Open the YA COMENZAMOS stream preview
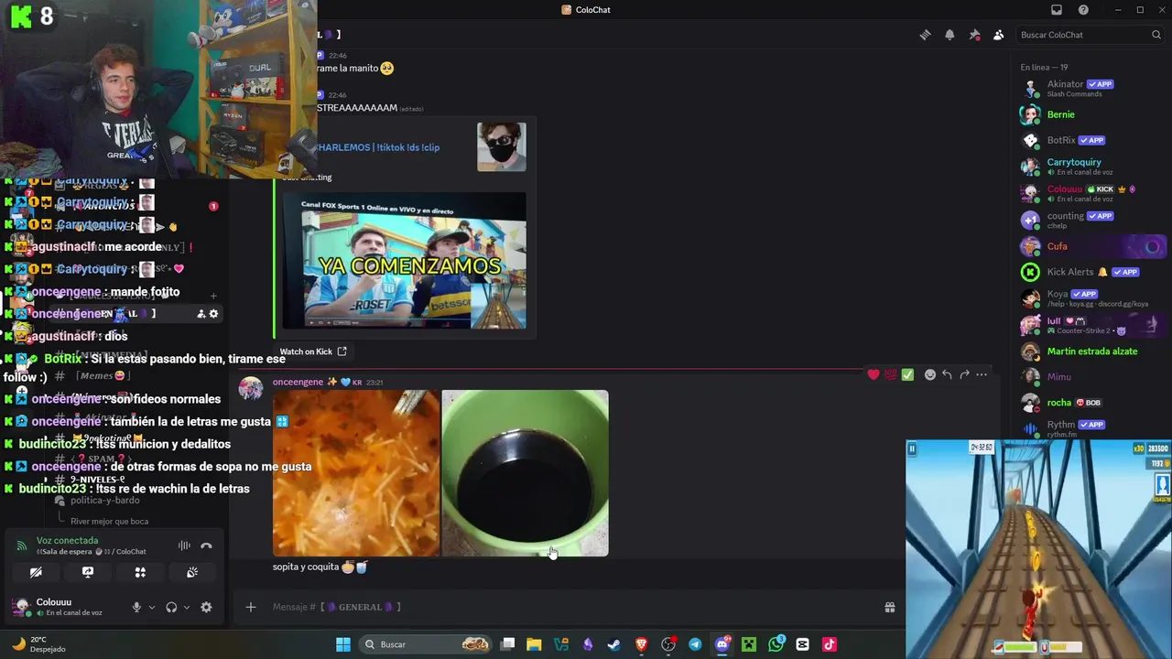The height and width of the screenshot is (659, 1172). (x=404, y=261)
